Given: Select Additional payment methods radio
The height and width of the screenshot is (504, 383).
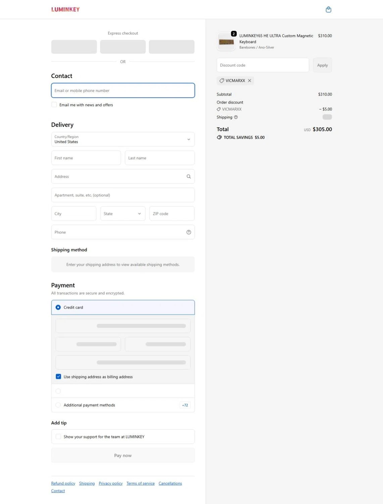Looking at the screenshot, I should [x=58, y=405].
